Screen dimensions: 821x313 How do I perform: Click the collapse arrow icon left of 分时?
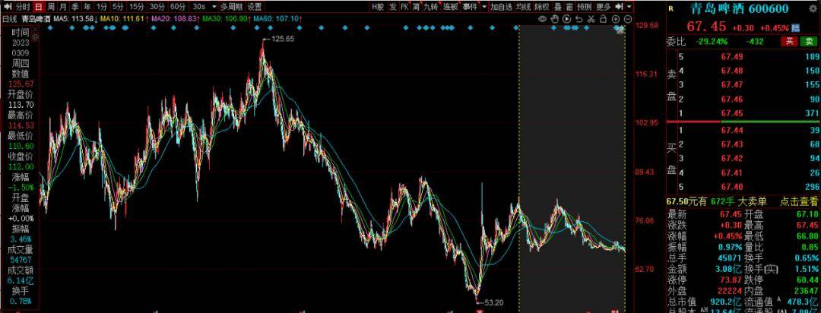[x=8, y=7]
